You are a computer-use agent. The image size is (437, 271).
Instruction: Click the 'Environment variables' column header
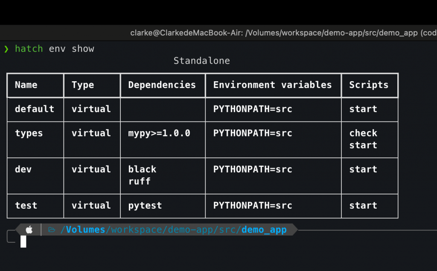pyautogui.click(x=273, y=85)
